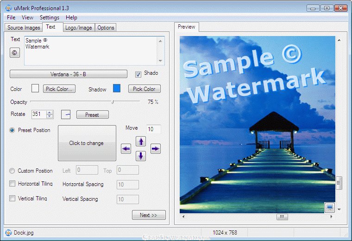
Task: Select the Preview tab
Action: [186, 27]
